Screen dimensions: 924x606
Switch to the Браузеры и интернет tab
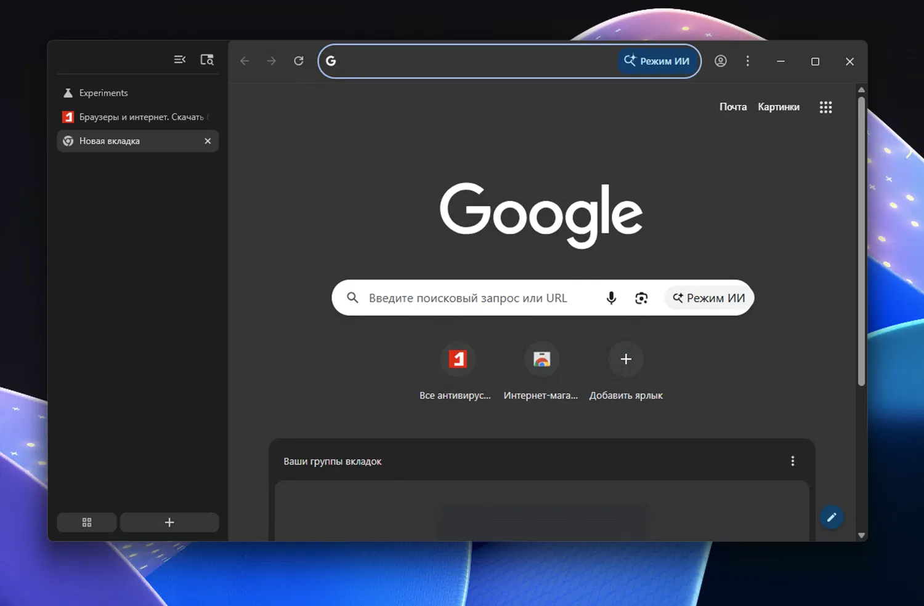pos(138,117)
